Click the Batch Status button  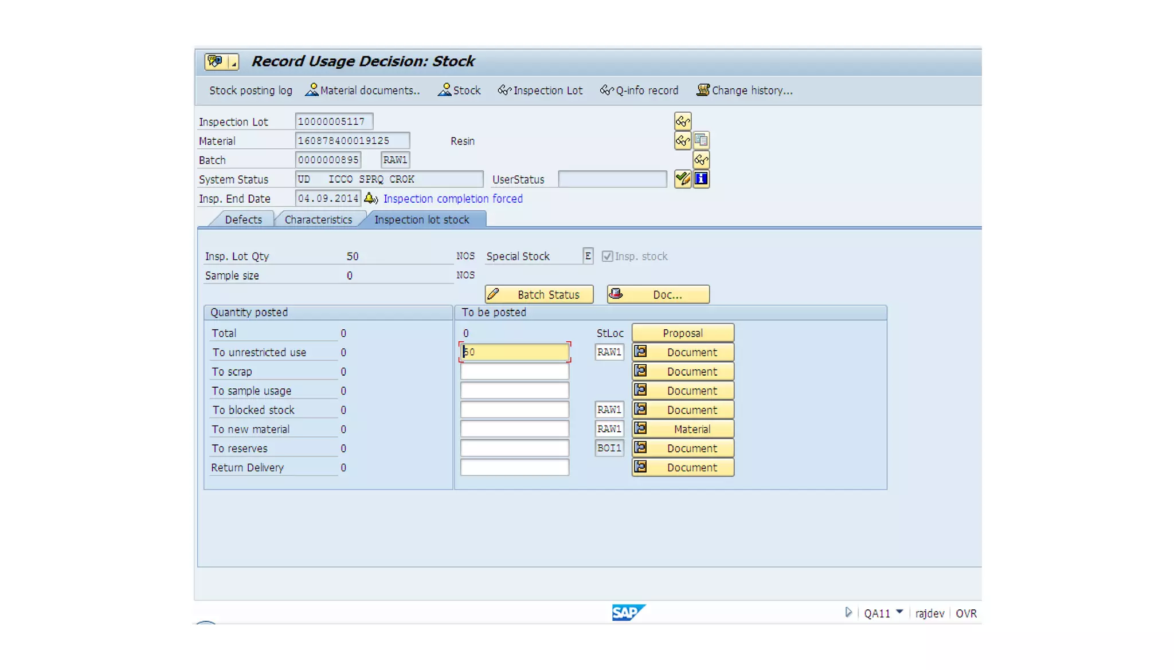(539, 294)
